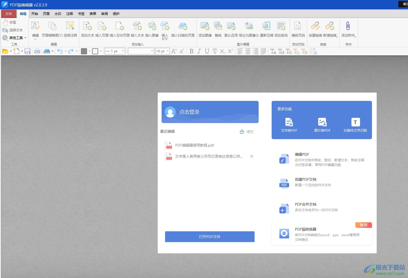This screenshot has height=278, width=408.
Task: Toggle bold formatting B
Action: pos(192,51)
